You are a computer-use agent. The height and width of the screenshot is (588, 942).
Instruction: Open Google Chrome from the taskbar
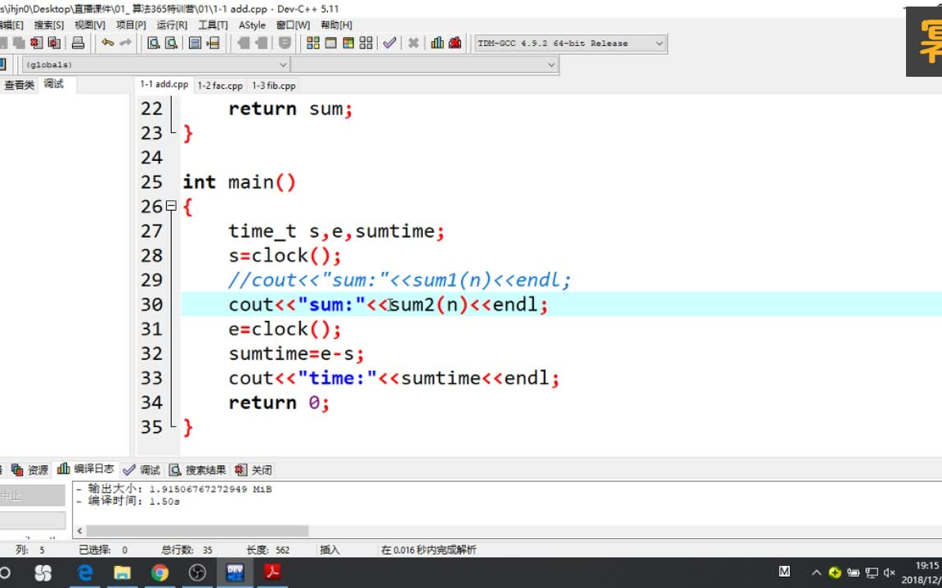click(159, 572)
